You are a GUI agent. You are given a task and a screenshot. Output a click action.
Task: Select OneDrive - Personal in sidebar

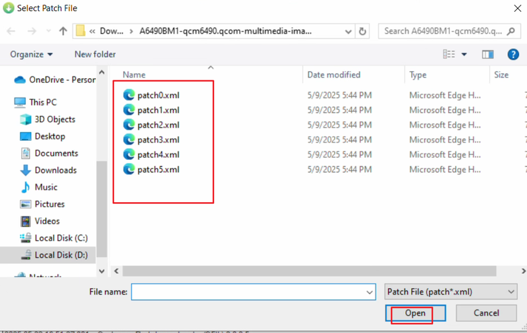coord(55,80)
